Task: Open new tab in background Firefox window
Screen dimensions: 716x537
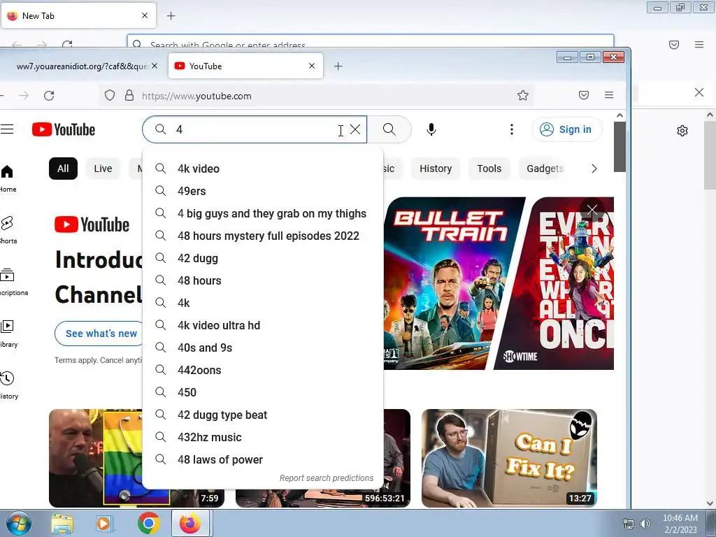Action: pos(171,16)
